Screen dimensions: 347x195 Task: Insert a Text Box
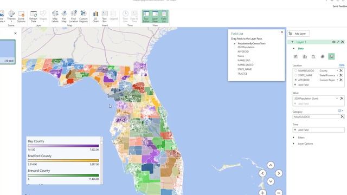point(105,16)
